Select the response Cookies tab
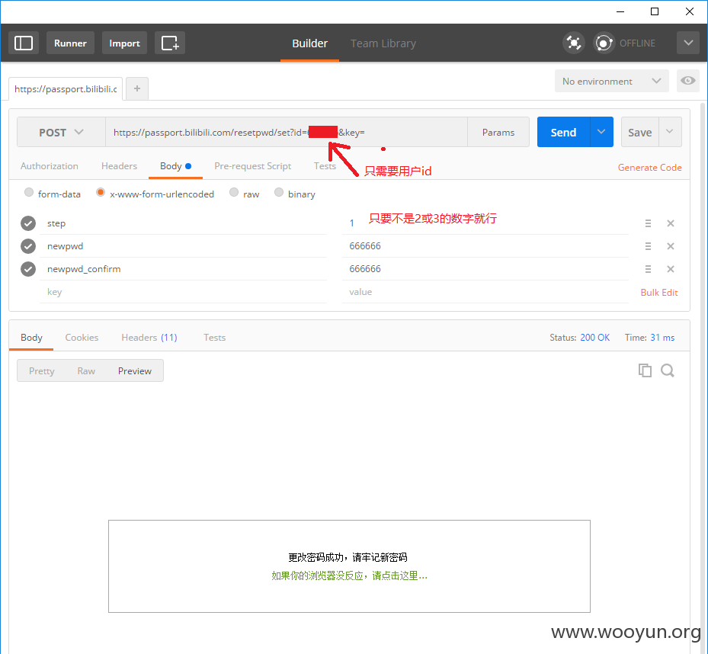Viewport: 708px width, 654px height. pyautogui.click(x=82, y=338)
